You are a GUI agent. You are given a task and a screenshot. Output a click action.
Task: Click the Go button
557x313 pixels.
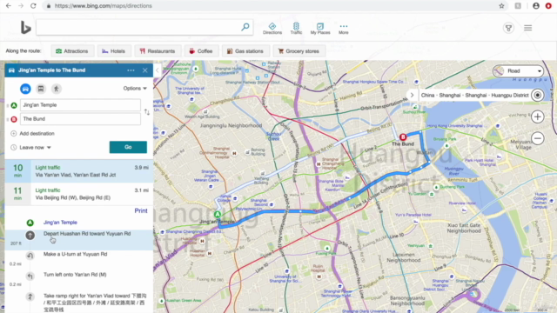click(x=128, y=147)
